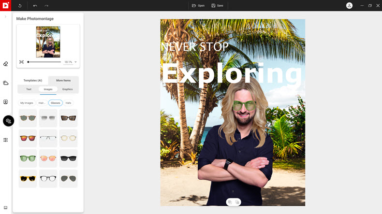Click the Open button
The height and width of the screenshot is (214, 382).
click(x=198, y=6)
